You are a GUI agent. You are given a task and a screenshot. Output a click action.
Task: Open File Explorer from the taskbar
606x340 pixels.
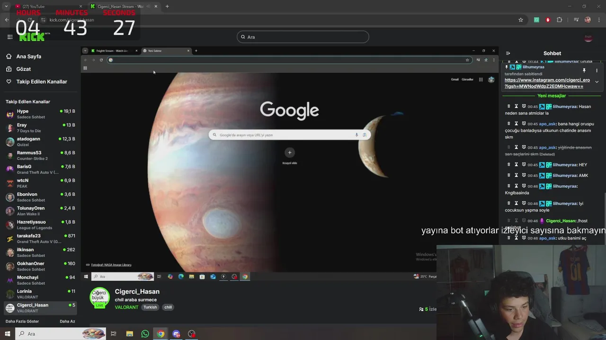tap(129, 334)
